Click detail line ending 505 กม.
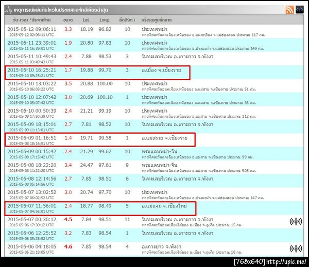This screenshot has height=267, width=309. click(x=199, y=171)
